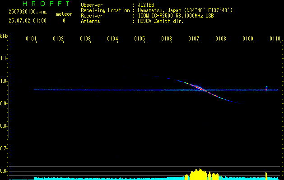Click the 0103 time axis marker

coord(85,39)
